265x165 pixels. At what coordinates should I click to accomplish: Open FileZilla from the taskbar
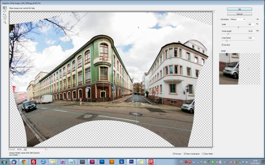point(33,162)
